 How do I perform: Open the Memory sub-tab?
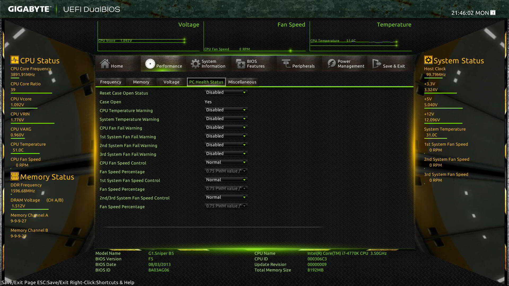click(x=141, y=82)
